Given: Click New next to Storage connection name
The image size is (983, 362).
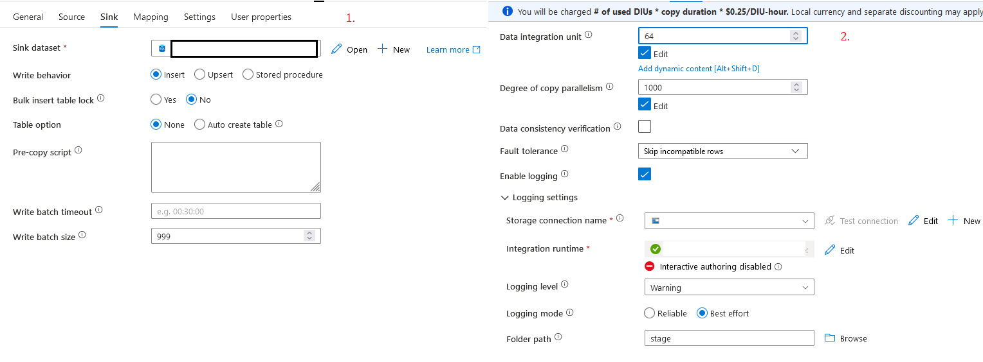Looking at the screenshot, I should coord(964,221).
